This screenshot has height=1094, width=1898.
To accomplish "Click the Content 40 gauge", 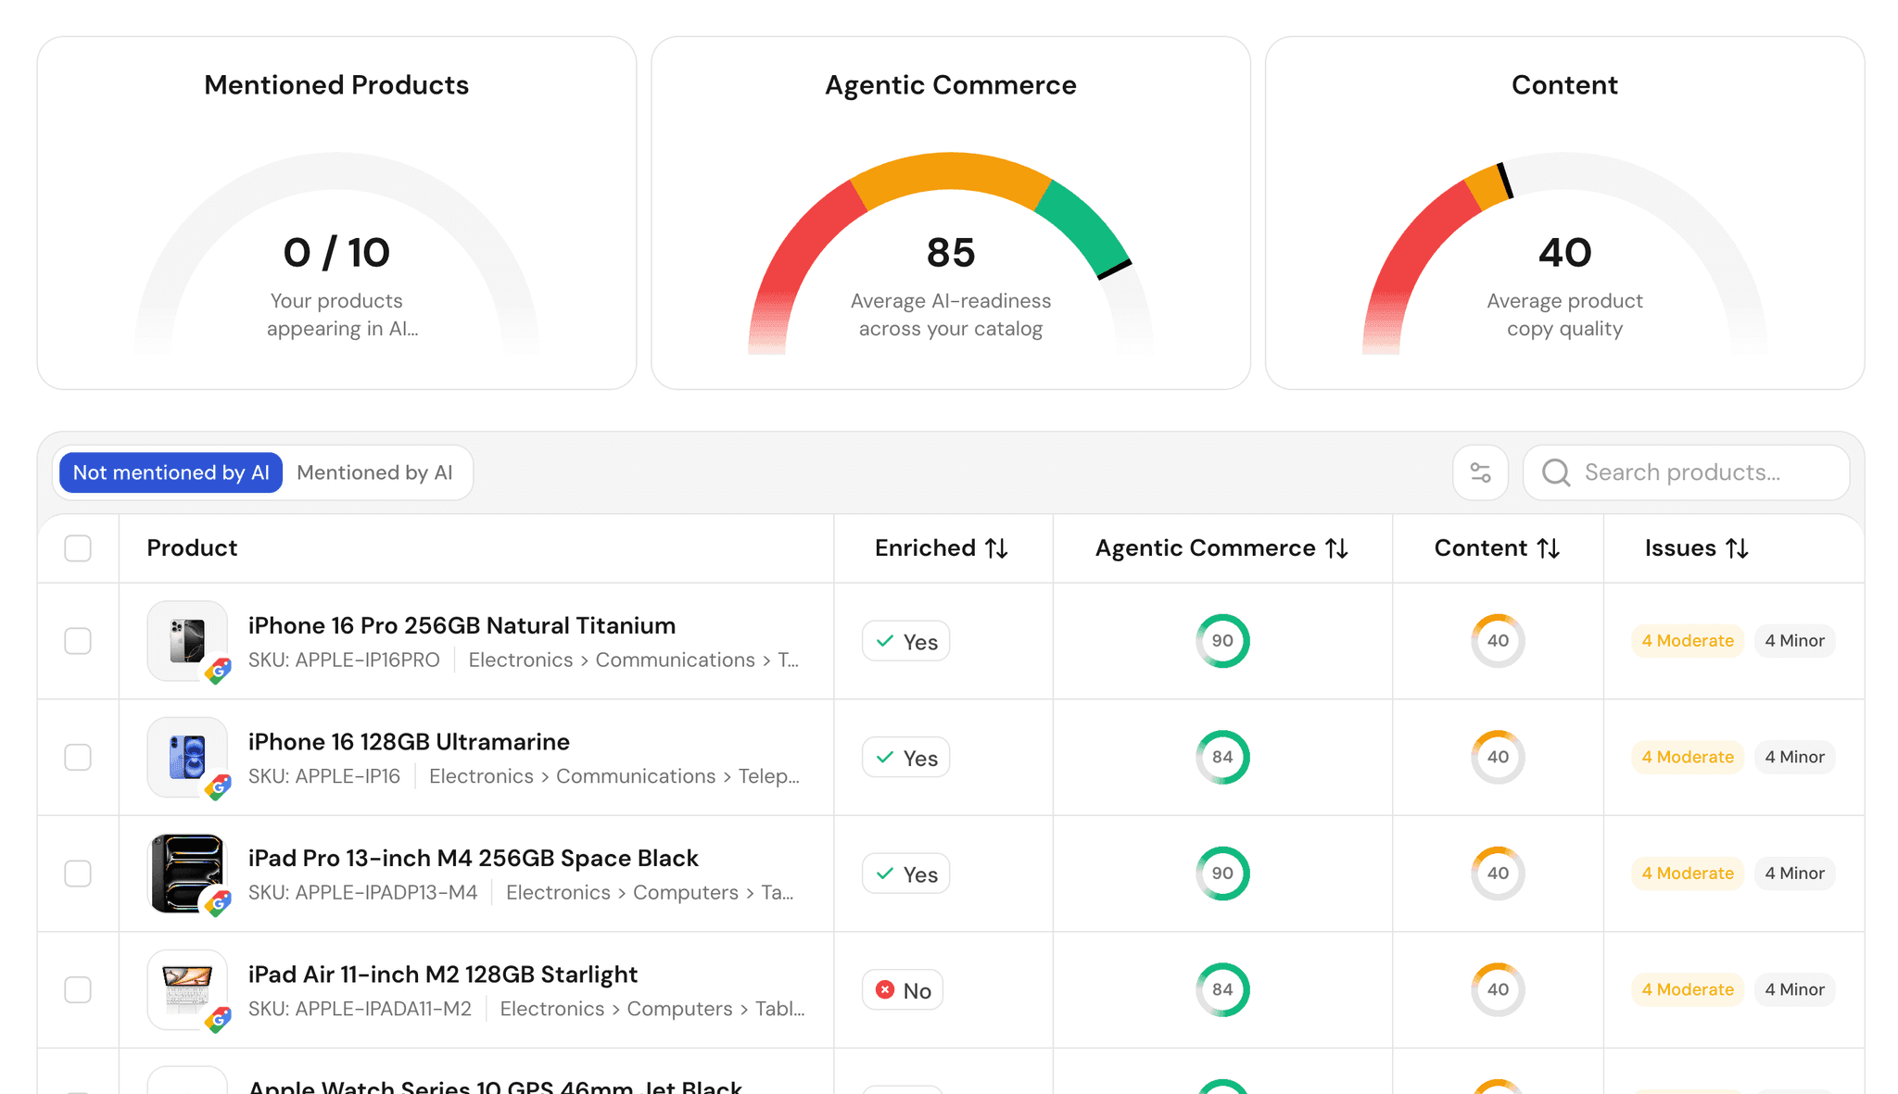I will 1564,253.
